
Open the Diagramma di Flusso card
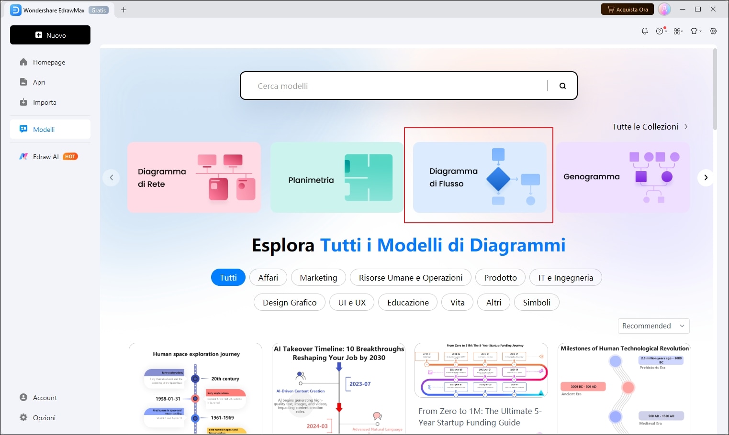[479, 177]
